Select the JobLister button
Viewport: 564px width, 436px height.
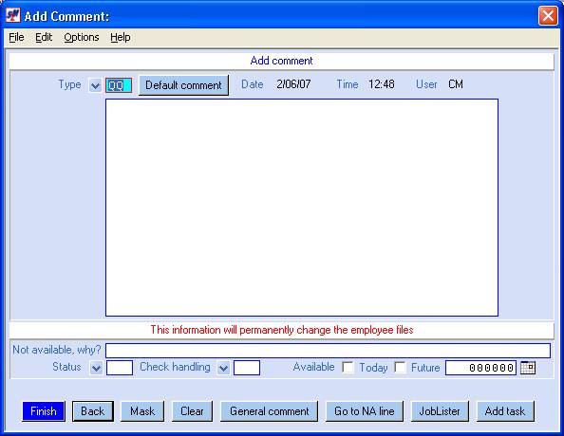point(440,411)
